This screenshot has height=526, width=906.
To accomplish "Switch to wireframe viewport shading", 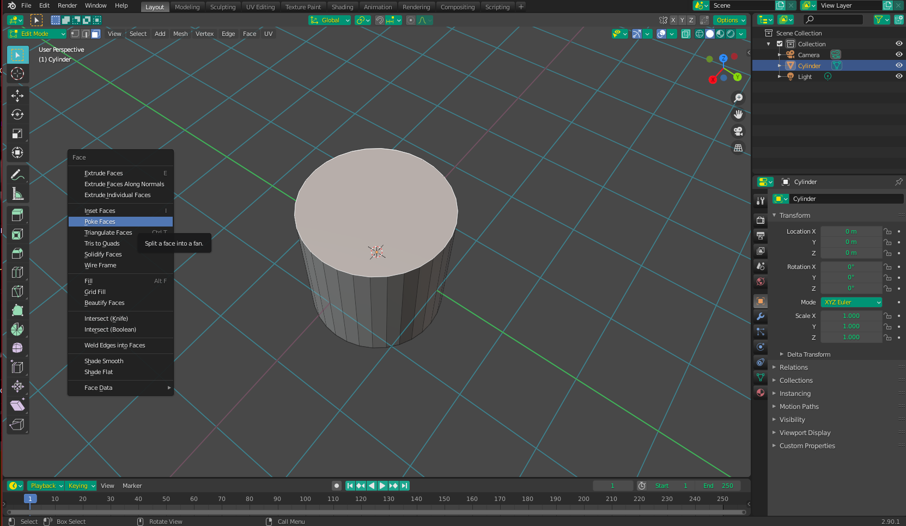I will pyautogui.click(x=700, y=34).
